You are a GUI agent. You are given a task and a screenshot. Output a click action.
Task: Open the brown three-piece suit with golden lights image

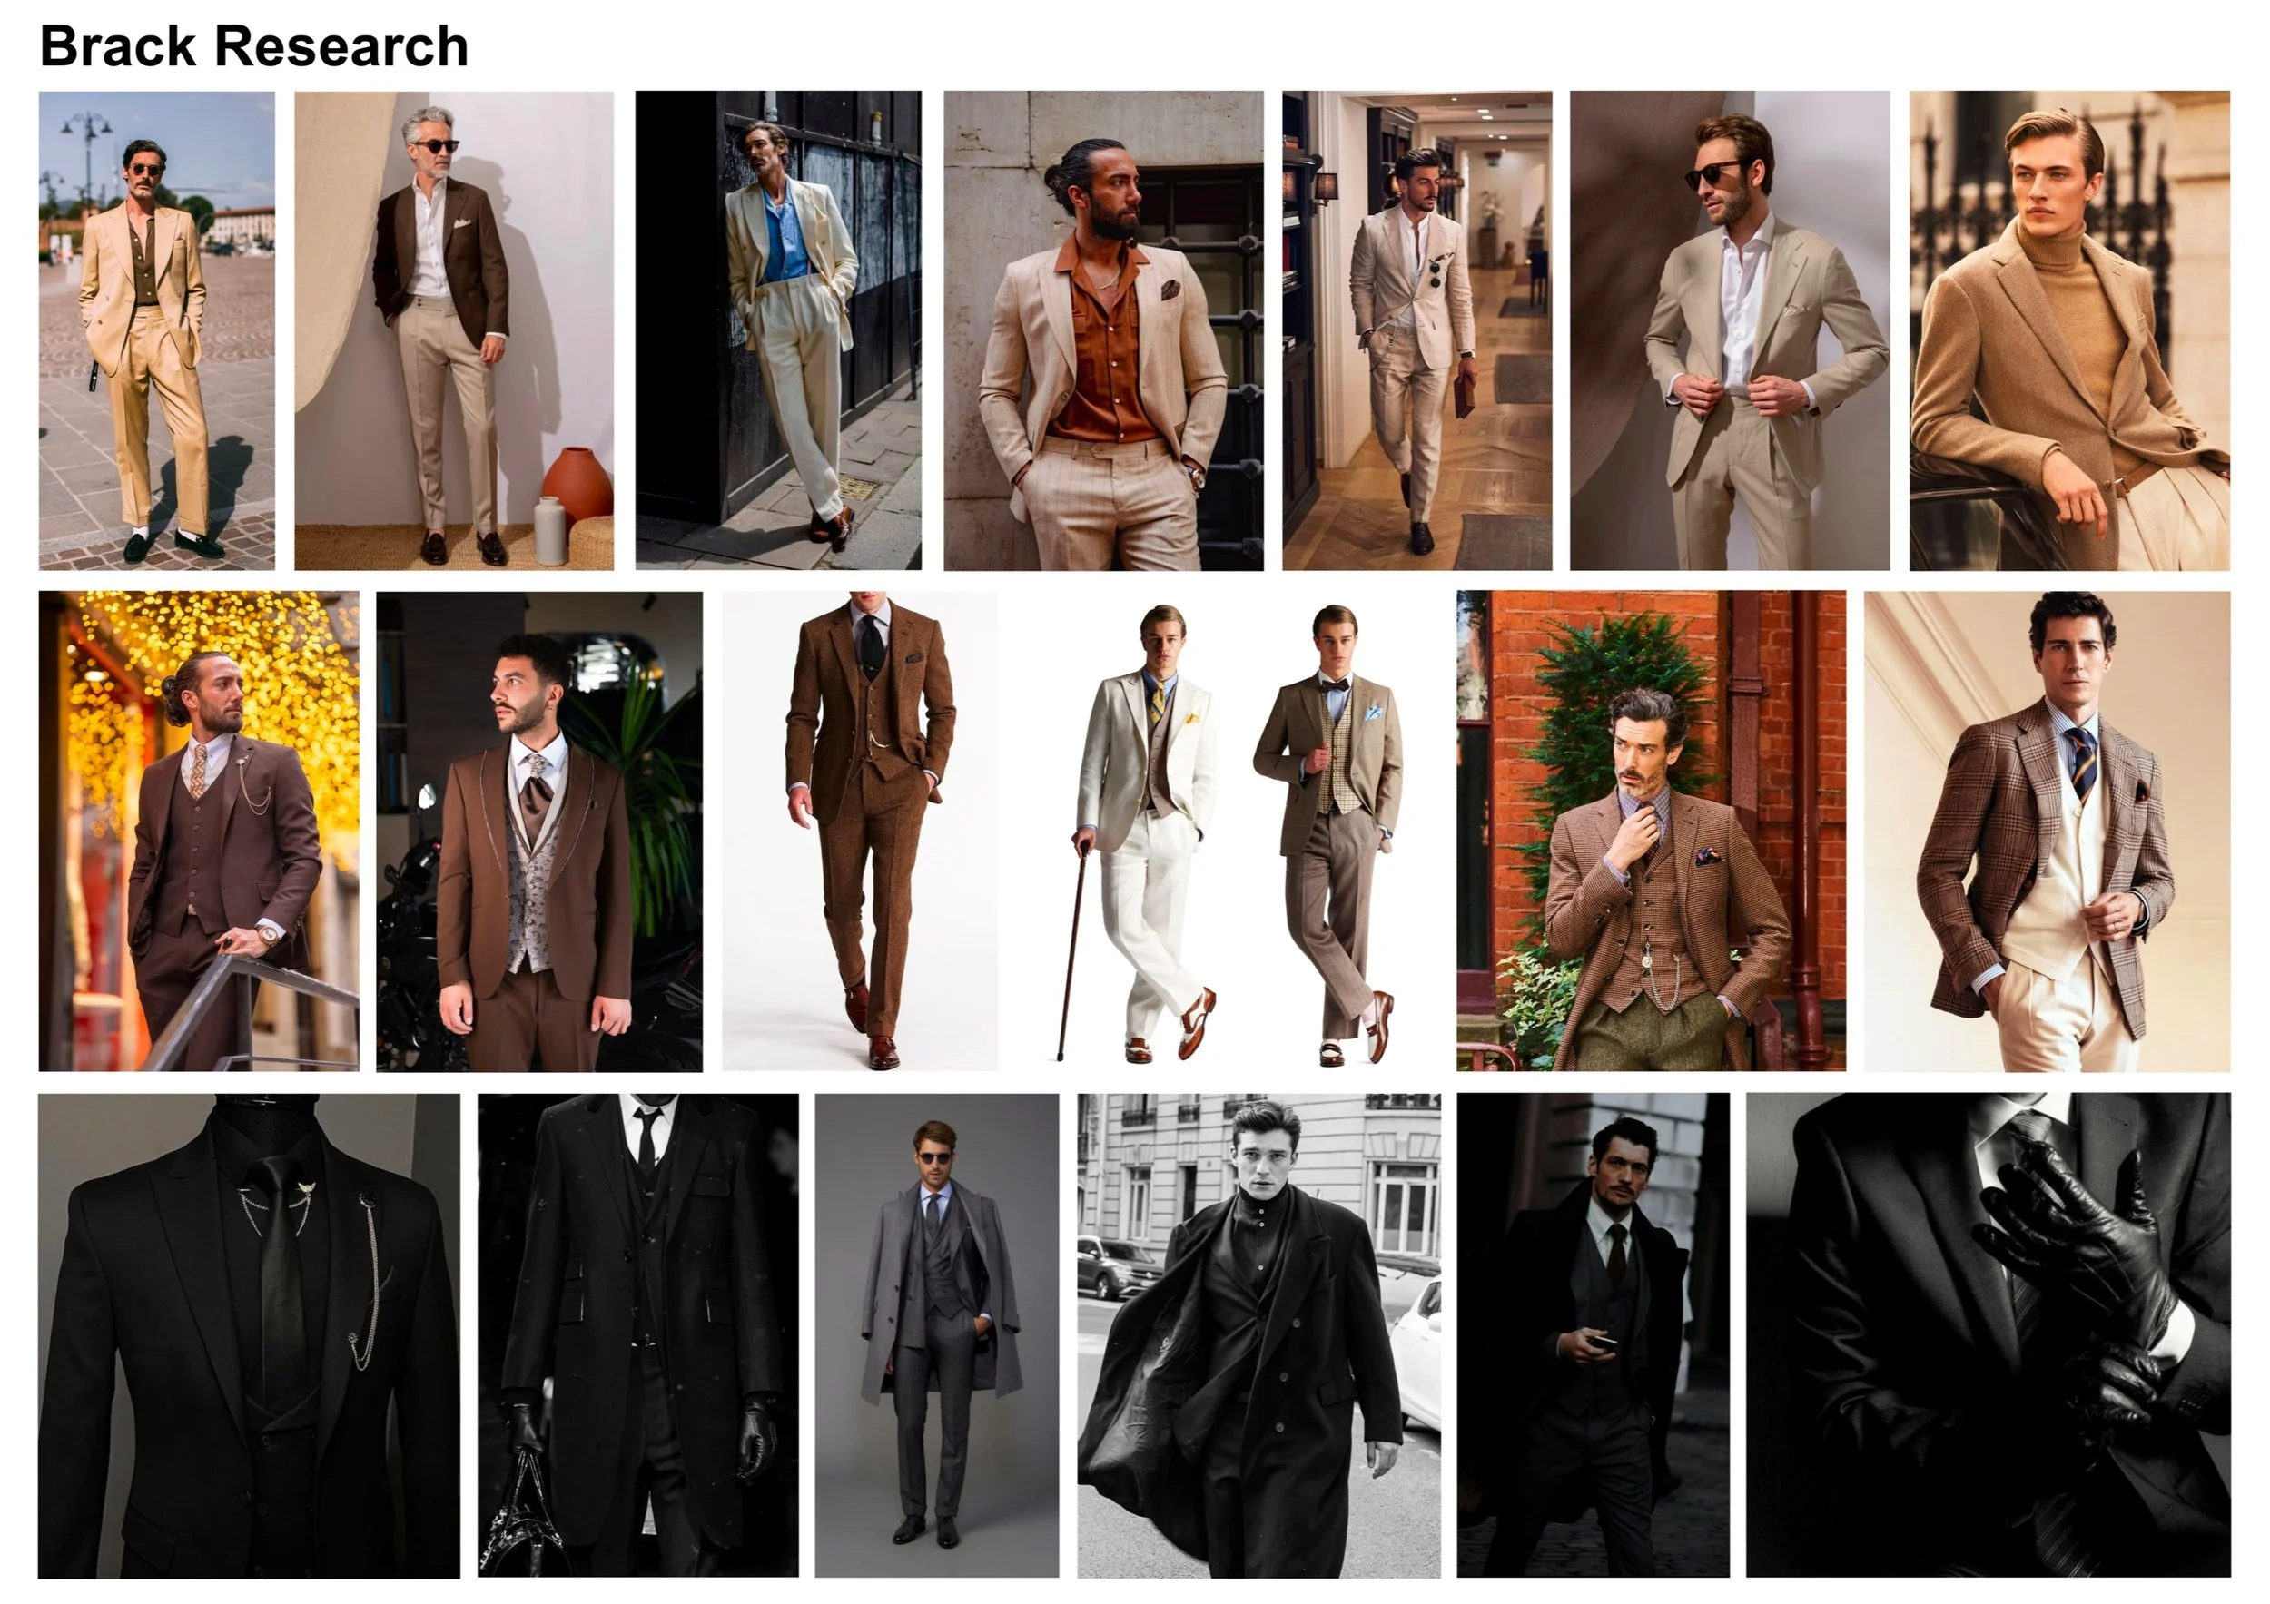point(199,832)
